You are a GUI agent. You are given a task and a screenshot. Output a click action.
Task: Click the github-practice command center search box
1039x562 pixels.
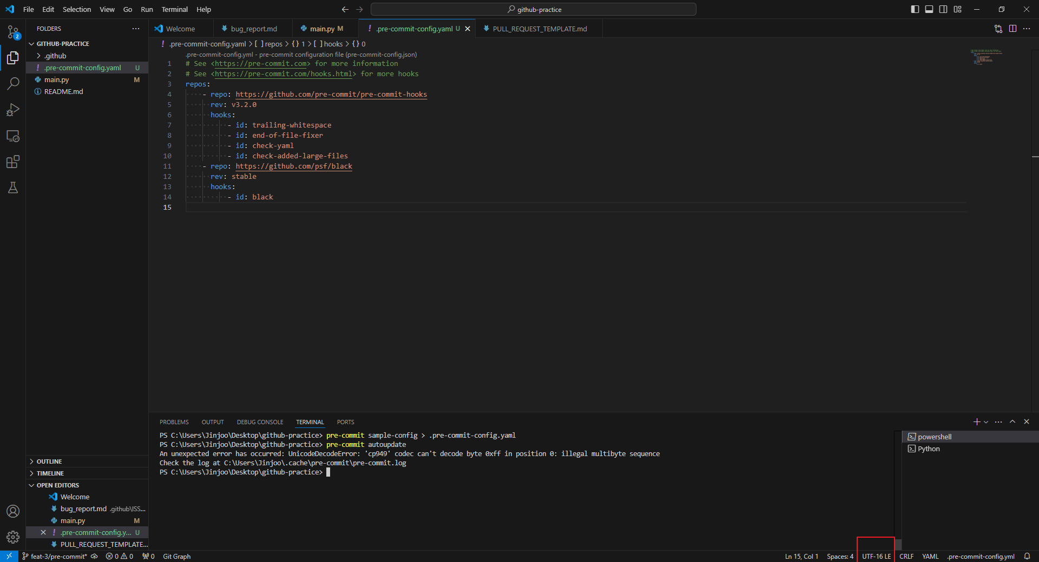(533, 9)
